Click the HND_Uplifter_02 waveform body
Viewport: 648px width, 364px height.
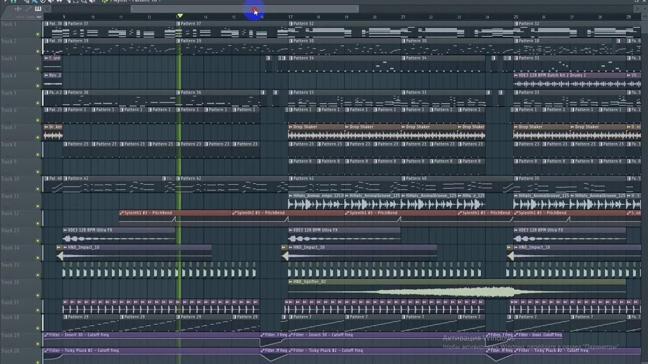point(457,292)
